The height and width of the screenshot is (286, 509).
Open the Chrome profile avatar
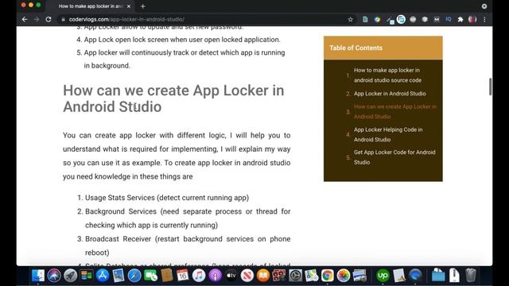click(472, 19)
